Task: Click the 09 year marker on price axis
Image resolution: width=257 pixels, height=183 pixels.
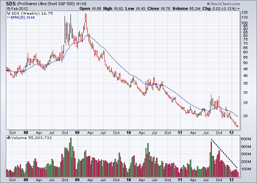Action: [77, 133]
